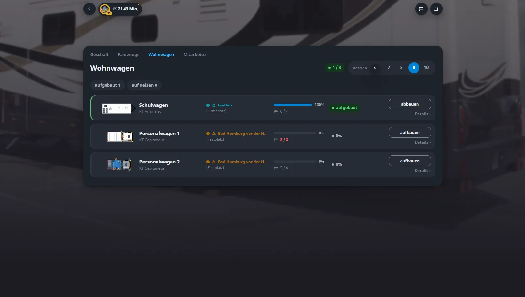Click the Schulwagen 100% progress bar
The image size is (525, 297).
click(x=293, y=105)
